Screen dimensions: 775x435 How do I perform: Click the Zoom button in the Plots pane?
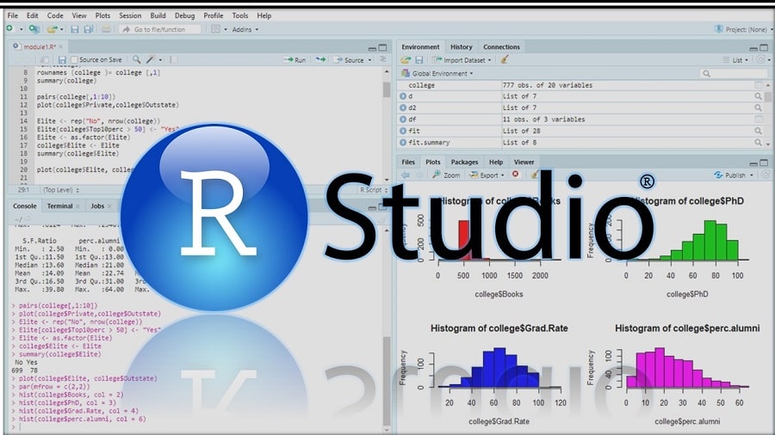446,175
